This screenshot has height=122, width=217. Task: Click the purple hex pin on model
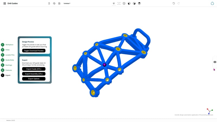coord(104,65)
